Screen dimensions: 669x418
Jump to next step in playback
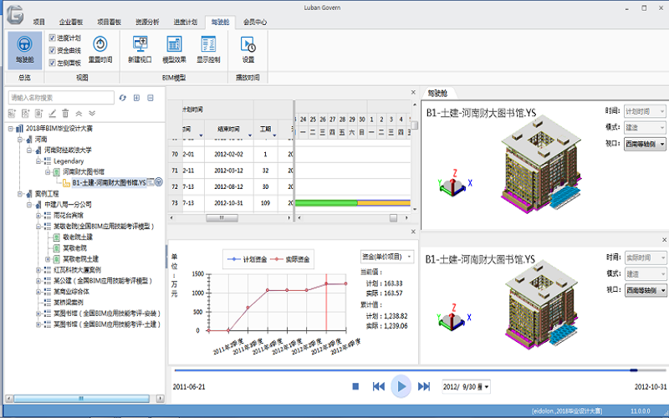pos(424,386)
